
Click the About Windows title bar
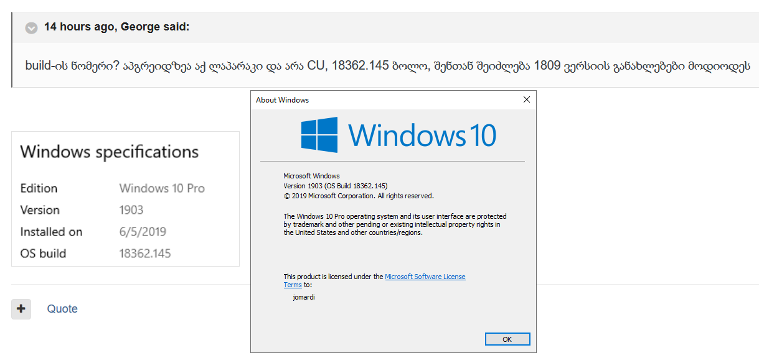[x=374, y=99]
